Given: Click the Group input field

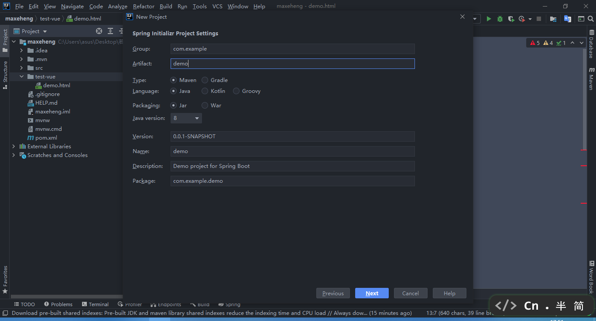Looking at the screenshot, I should click(292, 49).
